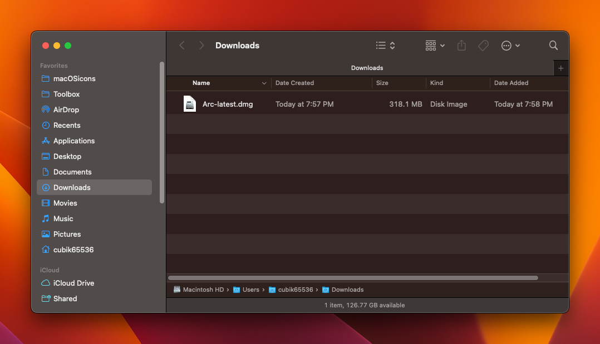Select the Arc-latest.dmg file icon

(x=190, y=104)
